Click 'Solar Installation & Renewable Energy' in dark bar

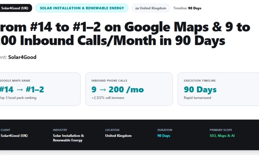tap(68, 138)
